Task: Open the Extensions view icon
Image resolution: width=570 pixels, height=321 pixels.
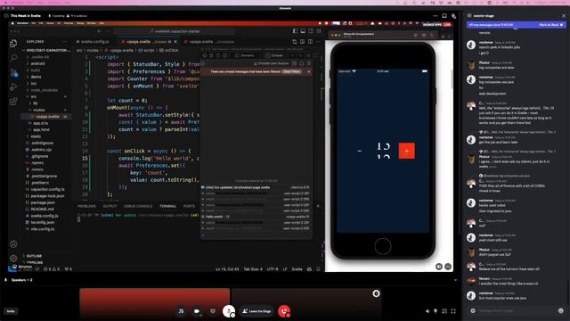Action: 13,101
